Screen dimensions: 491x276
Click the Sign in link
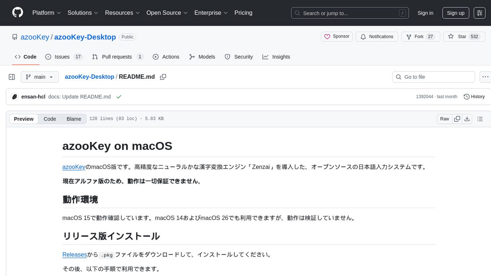pyautogui.click(x=425, y=13)
